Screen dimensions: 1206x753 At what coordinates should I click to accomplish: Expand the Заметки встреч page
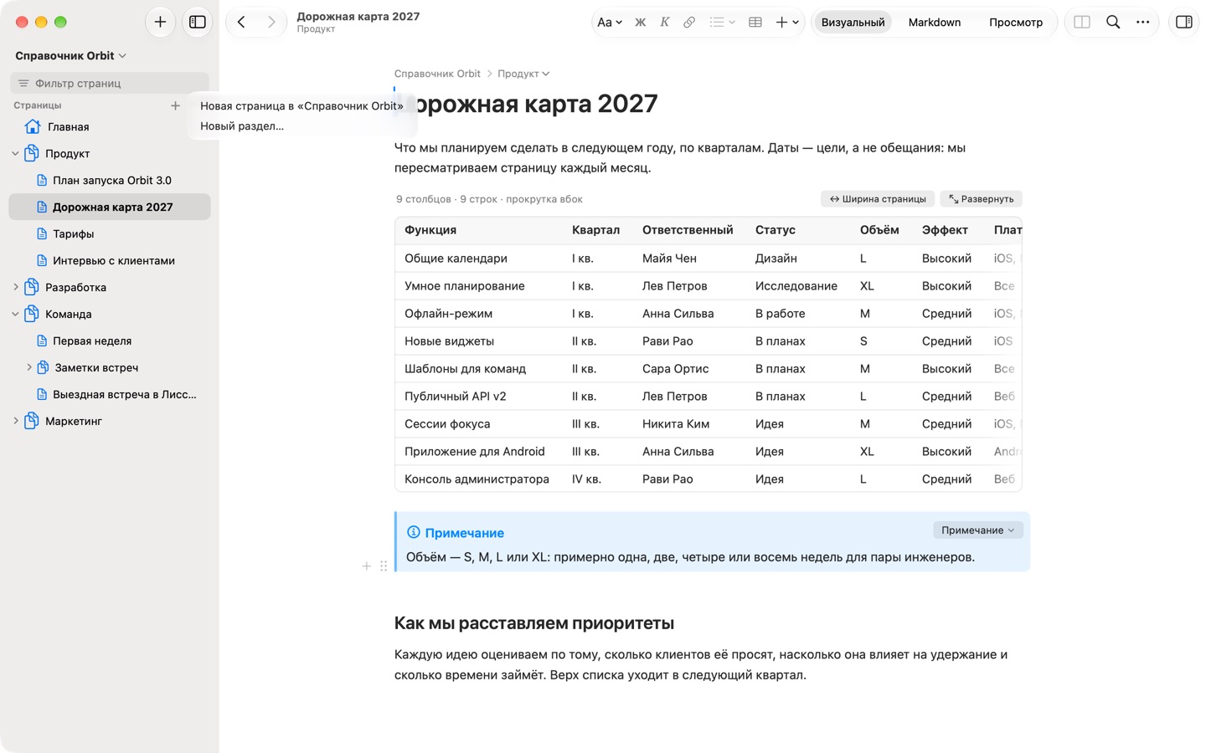29,367
